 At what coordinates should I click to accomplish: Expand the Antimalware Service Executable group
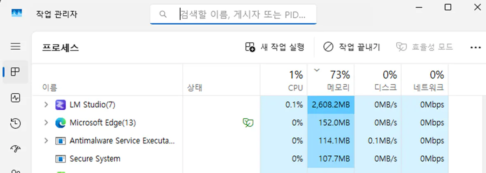46,141
